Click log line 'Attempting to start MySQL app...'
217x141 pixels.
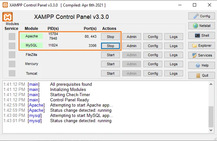81,115
